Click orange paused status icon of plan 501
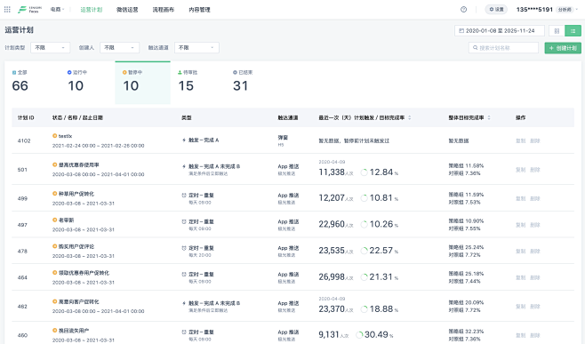The image size is (585, 344). point(55,164)
